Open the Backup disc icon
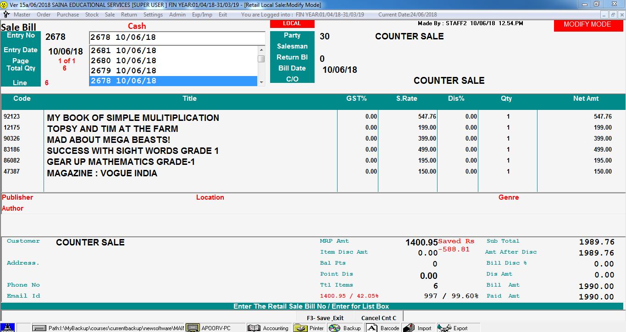 [335, 328]
